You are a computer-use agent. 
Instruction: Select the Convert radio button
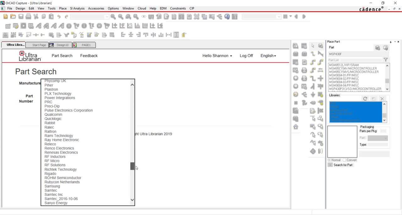click(345, 160)
